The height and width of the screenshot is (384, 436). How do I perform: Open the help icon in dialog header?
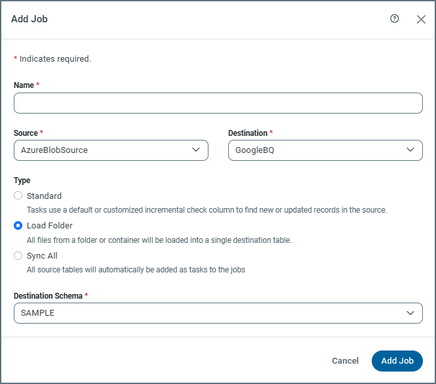[x=395, y=19]
